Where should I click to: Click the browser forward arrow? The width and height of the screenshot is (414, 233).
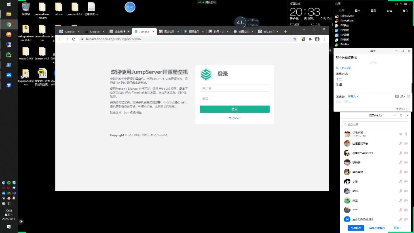67,39
